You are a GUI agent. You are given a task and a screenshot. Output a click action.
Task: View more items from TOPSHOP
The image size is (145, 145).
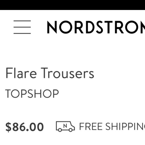coord(32,93)
